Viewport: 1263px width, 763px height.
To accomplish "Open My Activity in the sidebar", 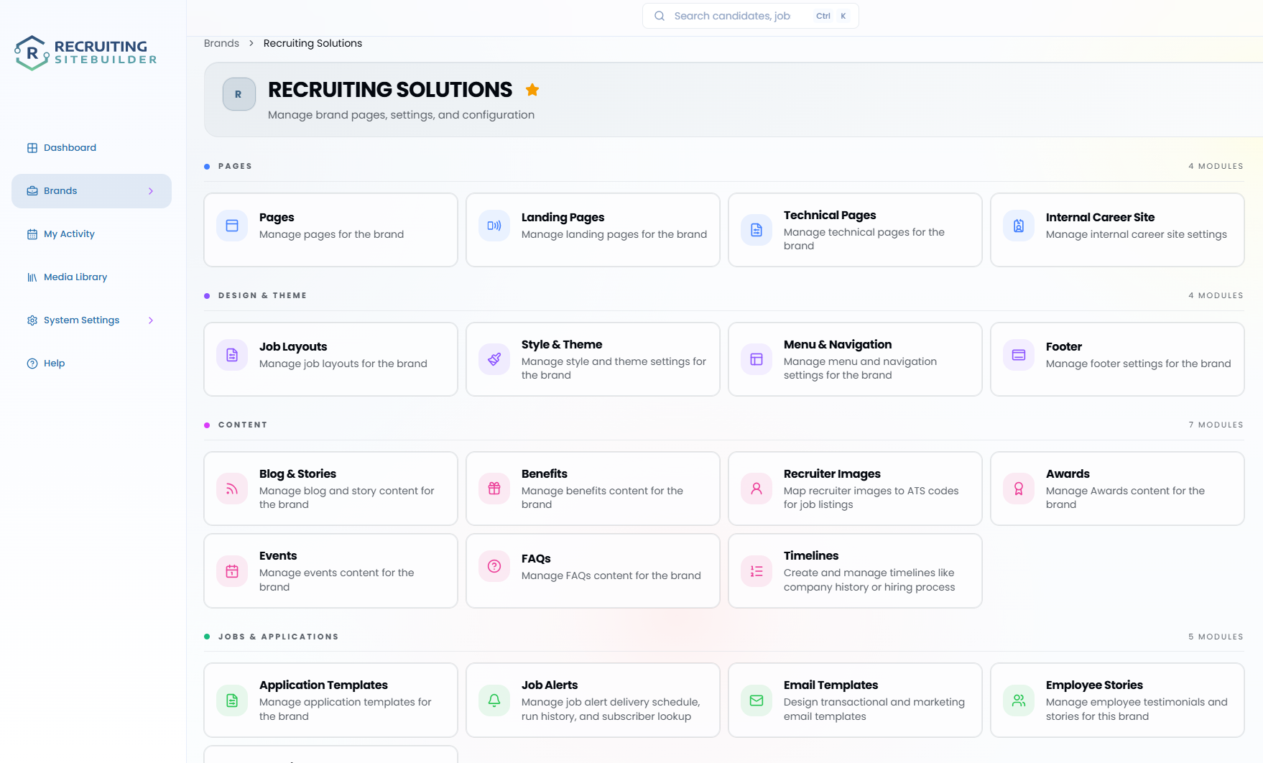I will click(91, 234).
